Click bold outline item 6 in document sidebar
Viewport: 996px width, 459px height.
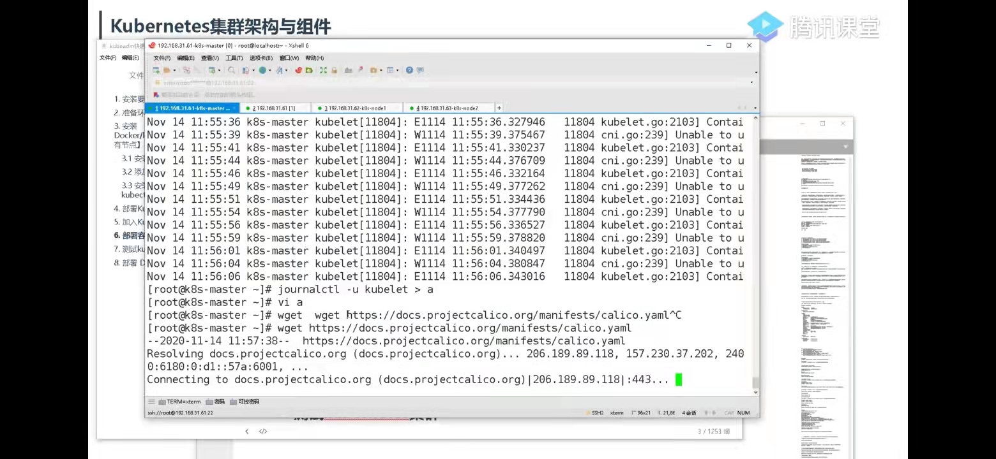coord(129,235)
